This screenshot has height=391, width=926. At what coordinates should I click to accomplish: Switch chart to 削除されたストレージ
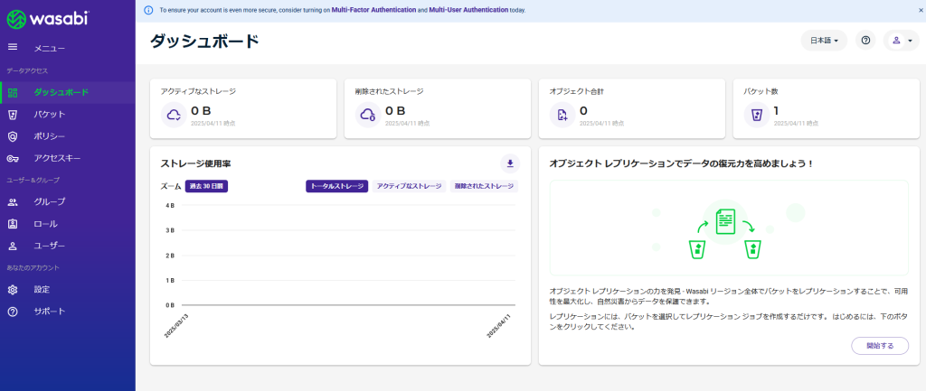484,186
